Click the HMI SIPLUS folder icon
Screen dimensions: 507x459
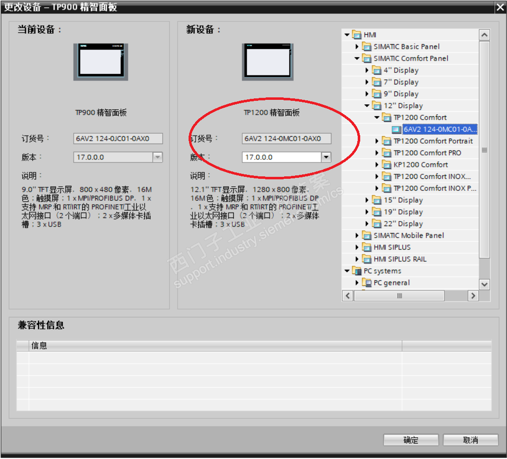(x=367, y=247)
